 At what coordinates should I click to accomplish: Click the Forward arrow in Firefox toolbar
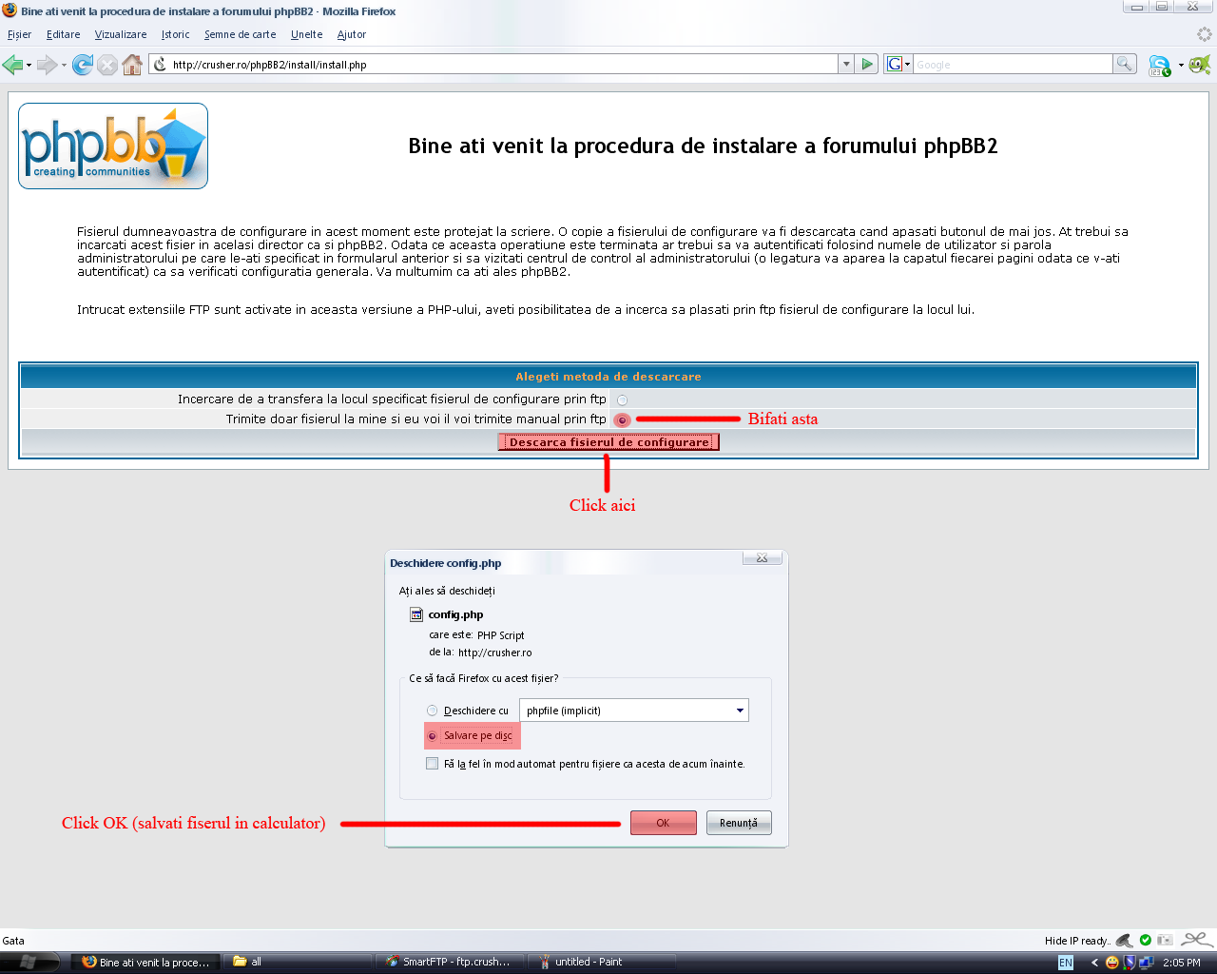[47, 65]
